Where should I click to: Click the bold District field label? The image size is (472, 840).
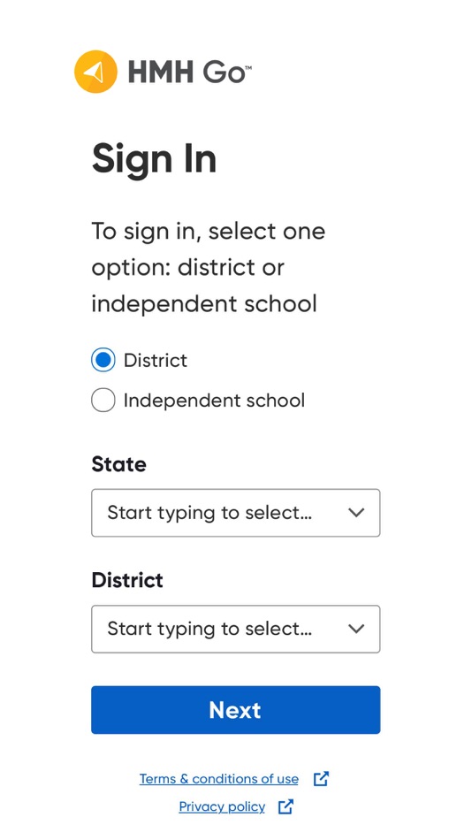[x=127, y=580]
